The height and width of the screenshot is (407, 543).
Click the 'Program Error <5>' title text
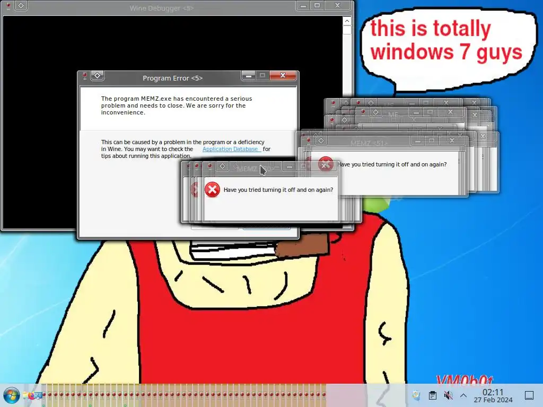point(172,78)
